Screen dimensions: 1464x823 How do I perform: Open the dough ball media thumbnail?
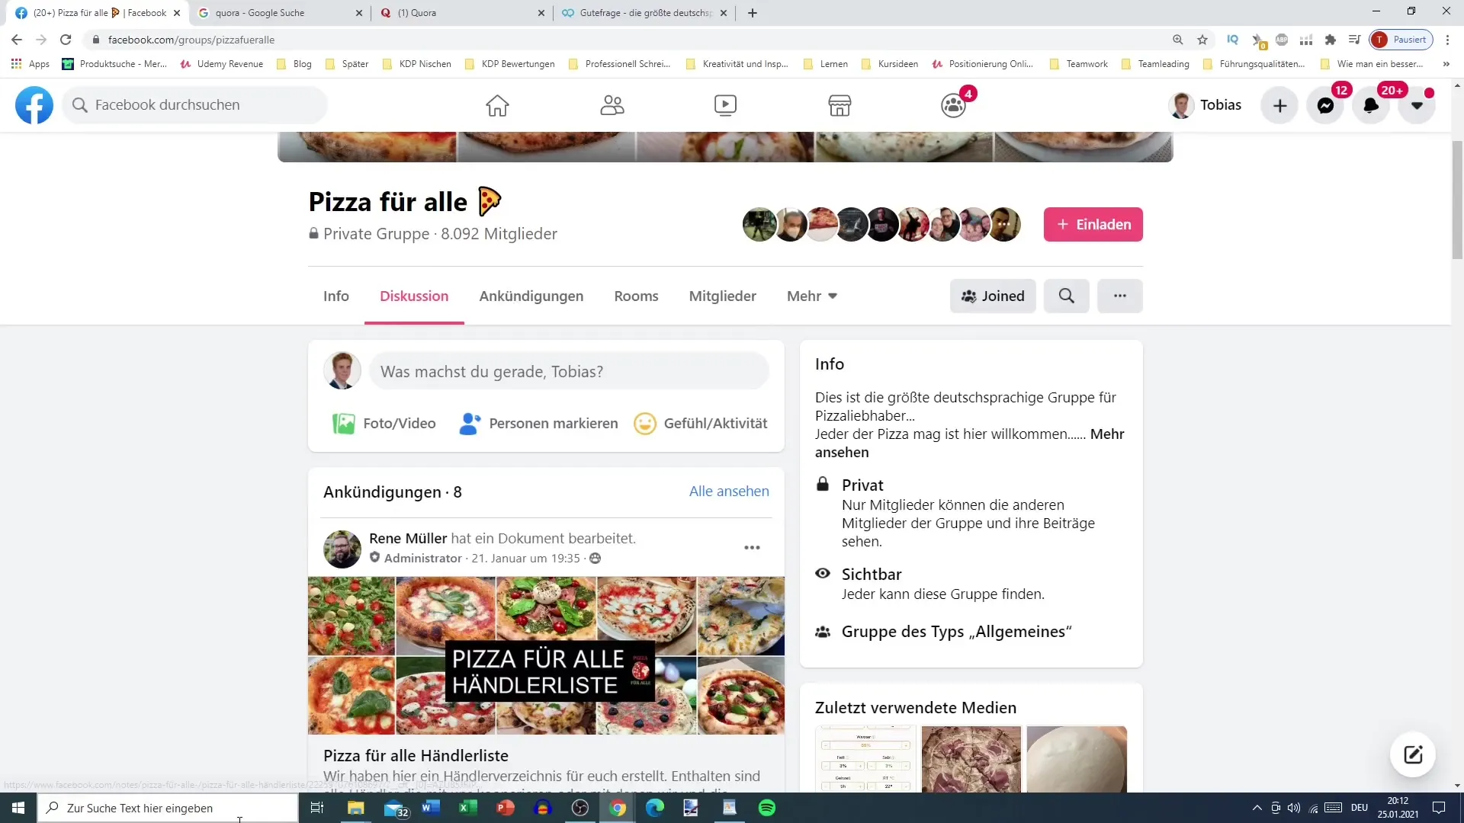click(1076, 759)
